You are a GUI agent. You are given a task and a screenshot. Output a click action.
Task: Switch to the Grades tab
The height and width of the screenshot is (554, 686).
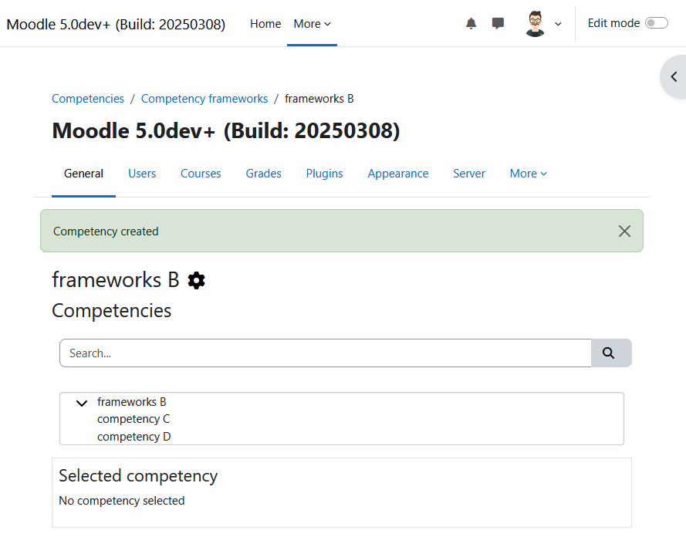click(263, 174)
